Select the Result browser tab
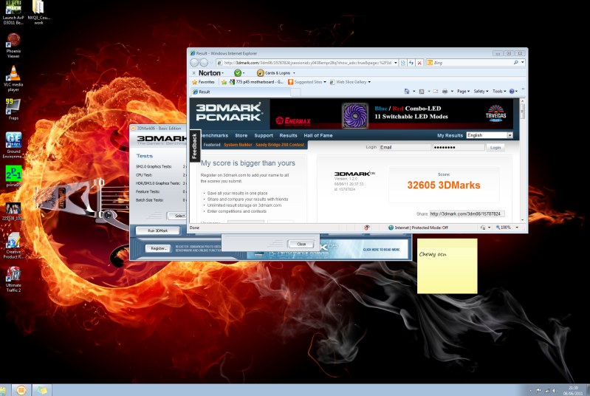 pyautogui.click(x=240, y=92)
